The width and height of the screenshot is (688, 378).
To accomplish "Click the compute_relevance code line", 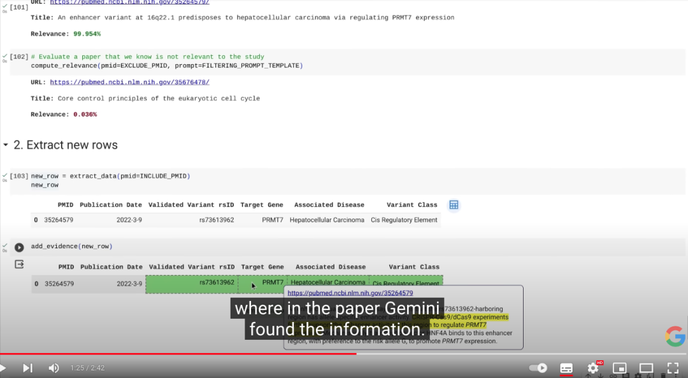I will click(166, 66).
